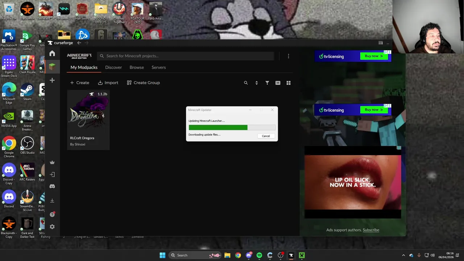Click the Minecraft Updater progress bar
This screenshot has height=261, width=464.
coord(232,128)
